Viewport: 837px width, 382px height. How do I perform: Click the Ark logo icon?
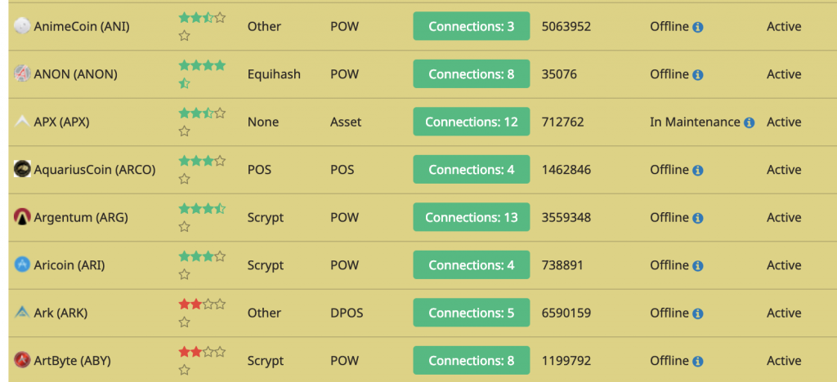[x=22, y=313]
